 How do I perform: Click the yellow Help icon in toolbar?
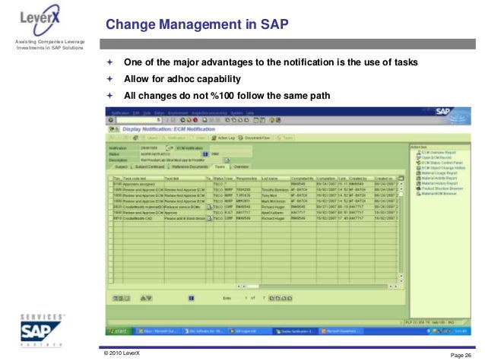(x=272, y=120)
